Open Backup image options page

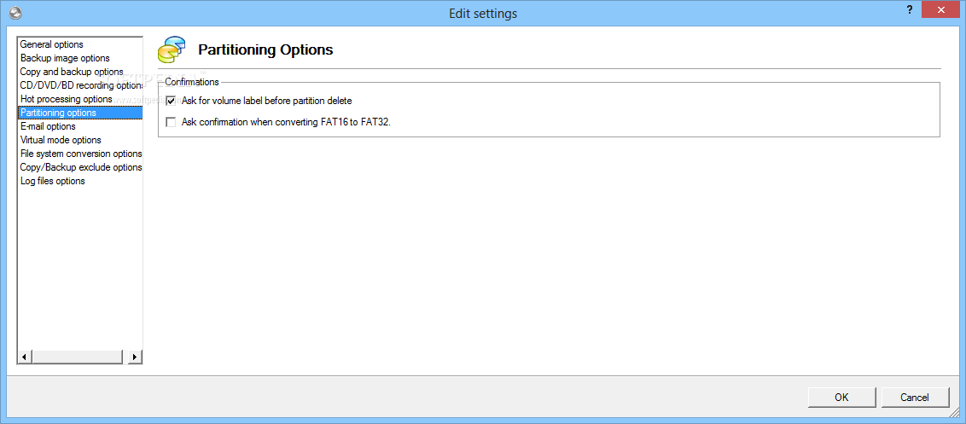pyautogui.click(x=65, y=58)
